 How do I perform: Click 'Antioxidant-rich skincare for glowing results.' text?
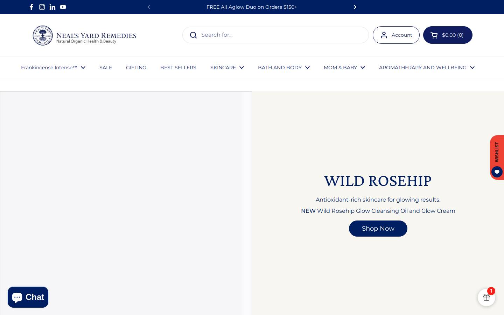click(378, 200)
